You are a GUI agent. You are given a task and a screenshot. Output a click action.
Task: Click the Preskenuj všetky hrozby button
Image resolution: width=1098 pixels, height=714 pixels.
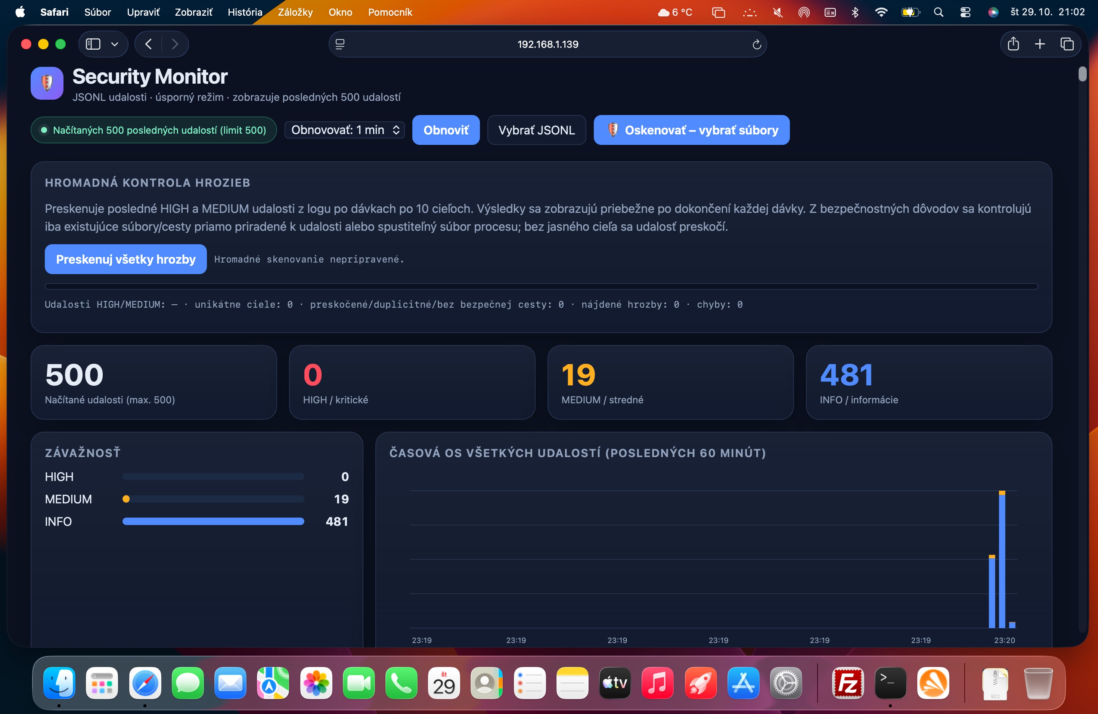125,259
